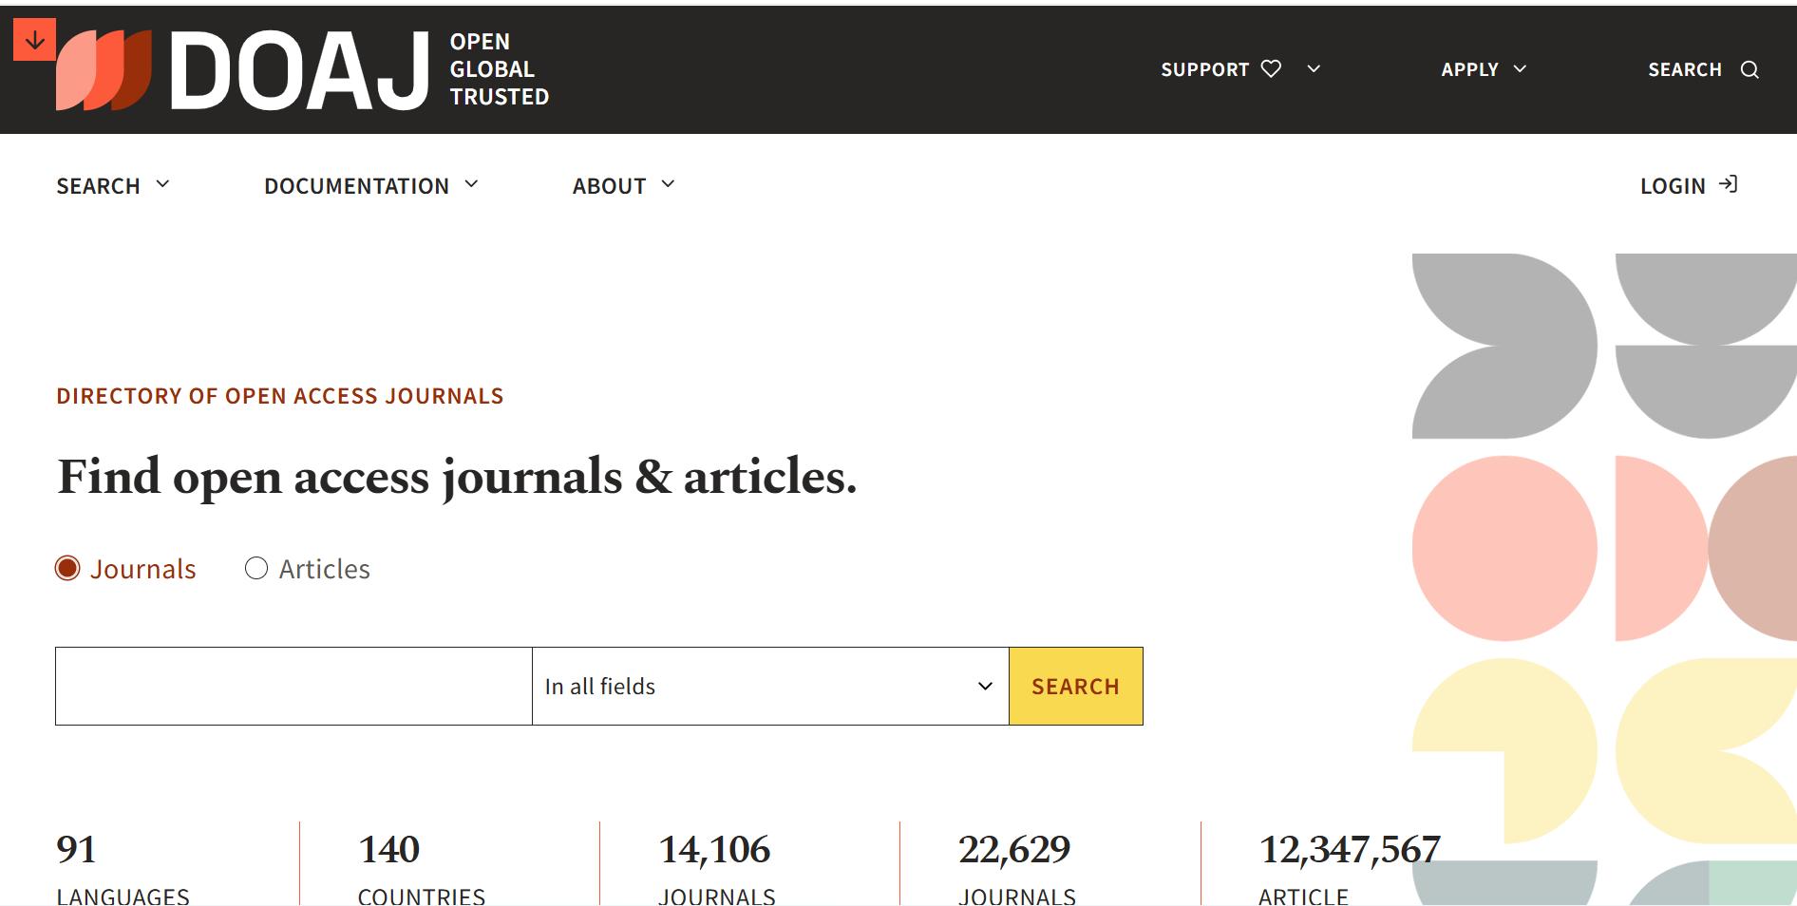Viewport: 1797px width, 906px height.
Task: Open the Search menu in navigation bar
Action: [112, 186]
